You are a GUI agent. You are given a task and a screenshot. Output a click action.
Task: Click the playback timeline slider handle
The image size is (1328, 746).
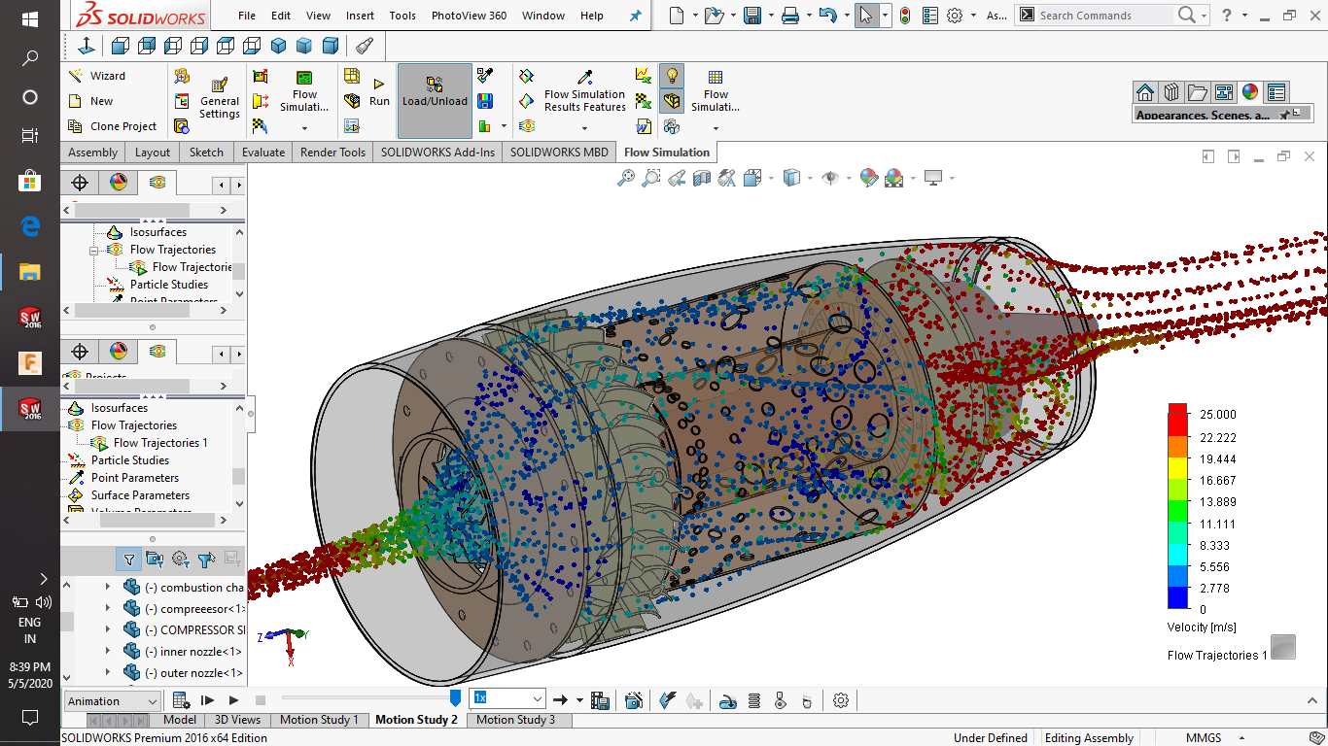(x=455, y=698)
